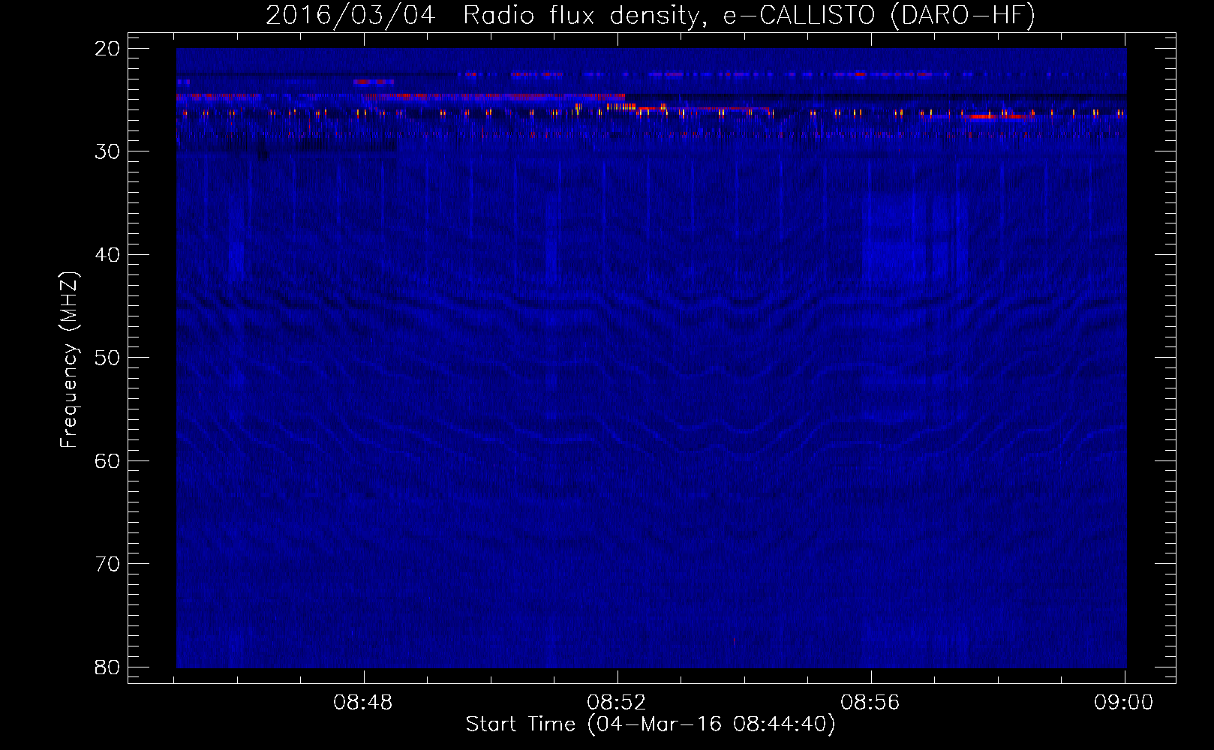Click the 'Frequency (MHZ)' y-axis label
1214x750 pixels.
click(69, 359)
